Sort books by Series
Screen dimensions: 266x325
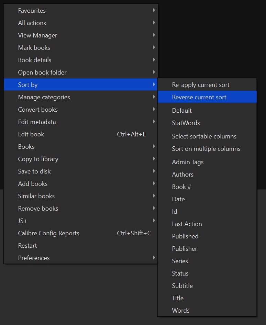pyautogui.click(x=180, y=261)
